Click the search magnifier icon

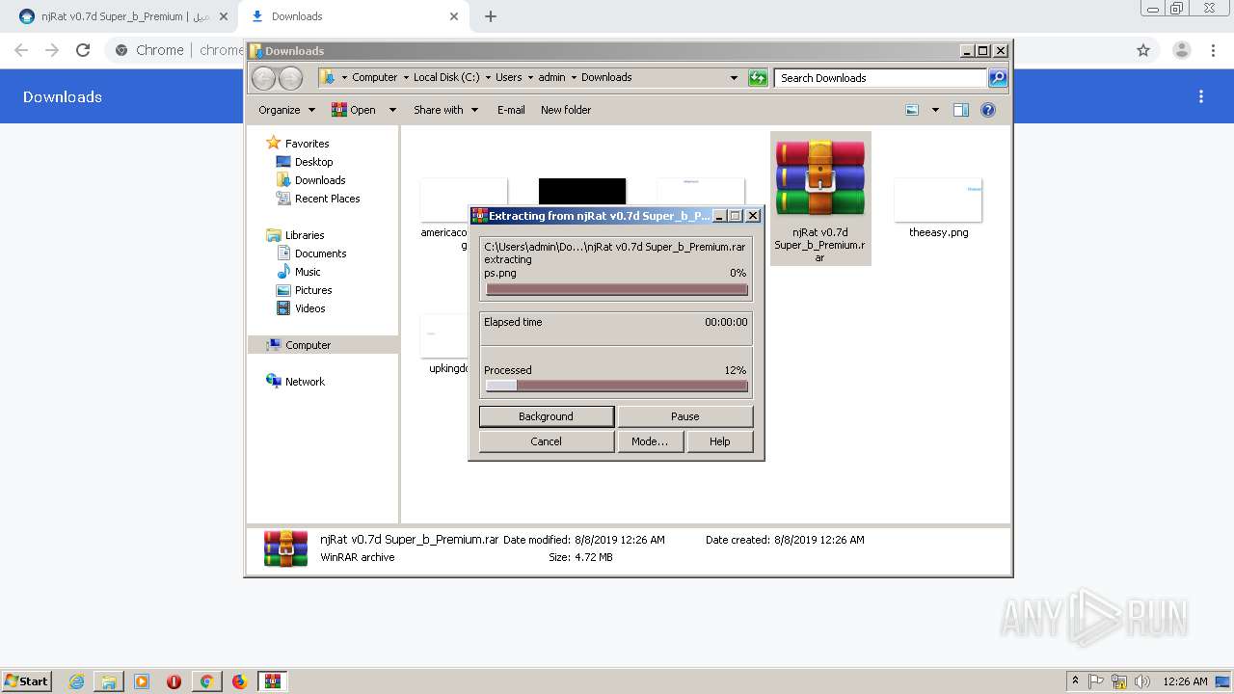(x=998, y=78)
